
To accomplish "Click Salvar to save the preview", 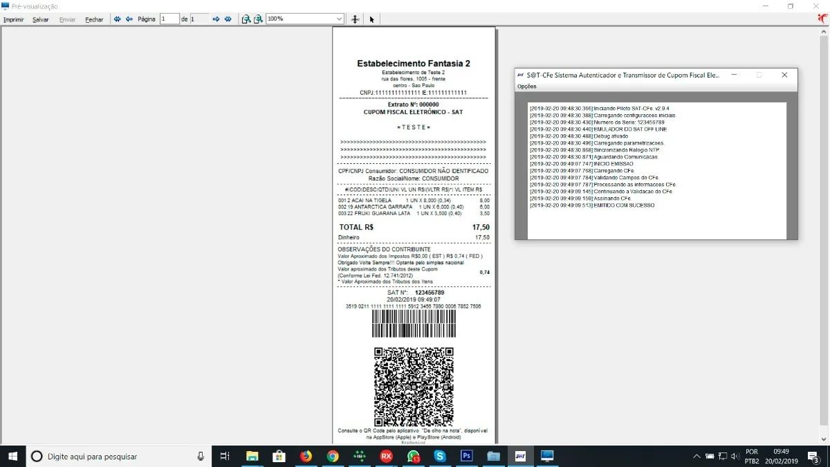I will 41,19.
